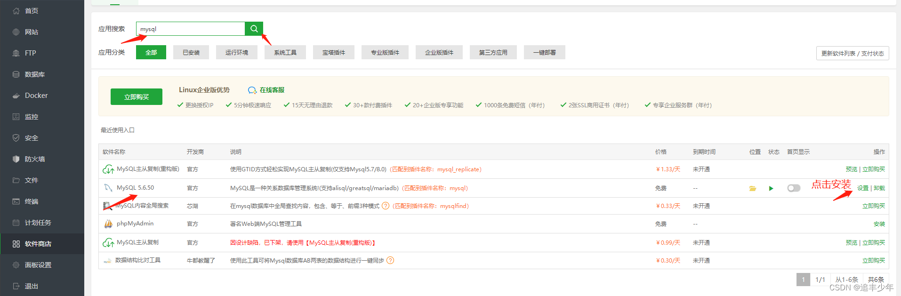Click 设置 link for MySQL 5.6.50

click(863, 188)
